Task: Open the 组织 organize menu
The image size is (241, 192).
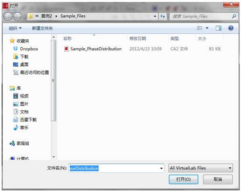Action: [x=15, y=28]
